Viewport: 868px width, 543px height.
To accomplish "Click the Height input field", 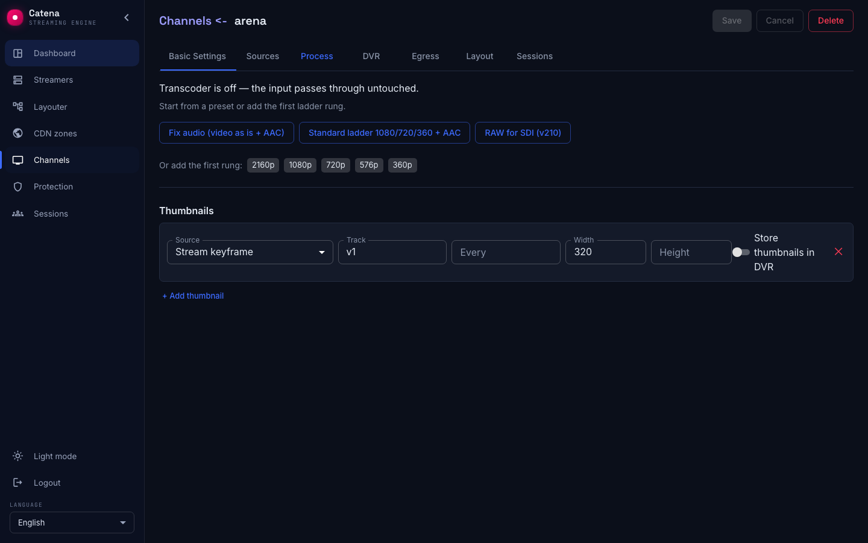I will click(691, 252).
